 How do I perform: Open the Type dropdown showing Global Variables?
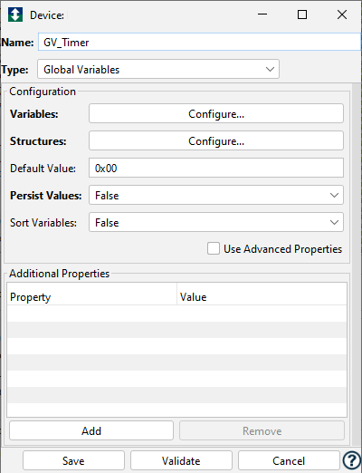pyautogui.click(x=158, y=69)
